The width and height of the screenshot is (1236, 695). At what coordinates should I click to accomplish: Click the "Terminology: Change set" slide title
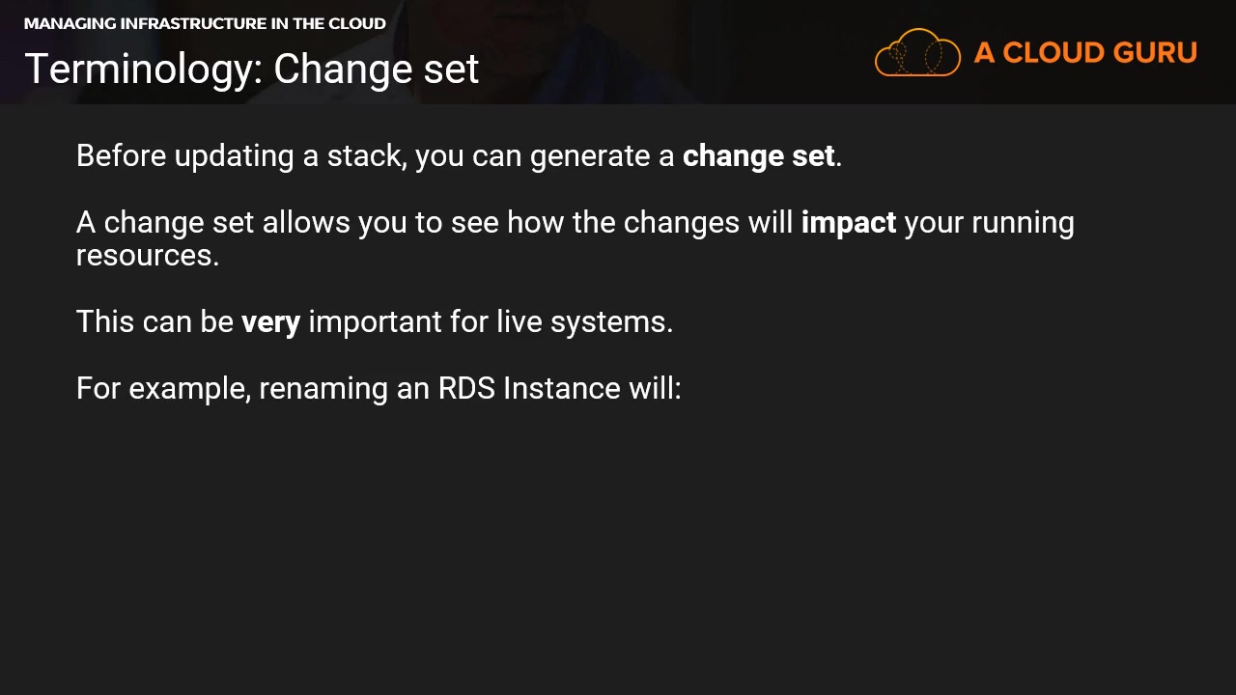tap(251, 69)
